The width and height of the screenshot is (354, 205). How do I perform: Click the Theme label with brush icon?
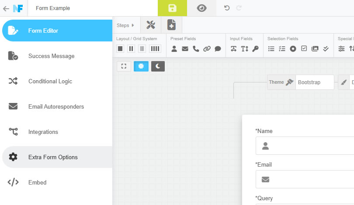tap(281, 82)
